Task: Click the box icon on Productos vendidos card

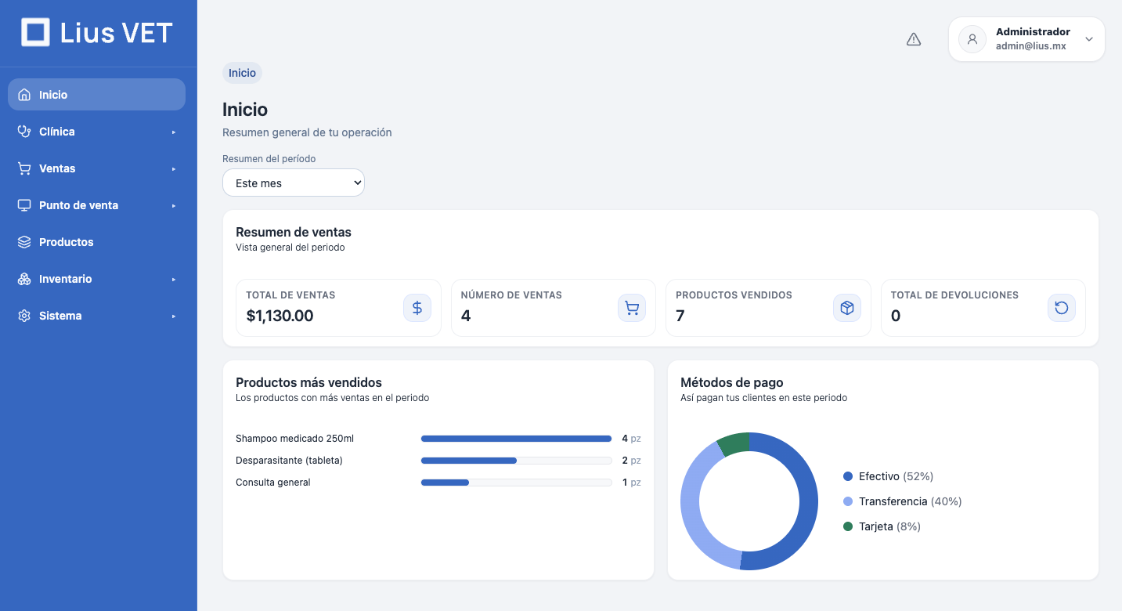Action: tap(846, 308)
